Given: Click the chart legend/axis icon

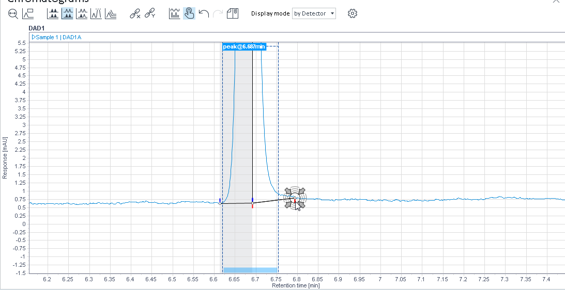Looking at the screenshot, I should (x=28, y=14).
